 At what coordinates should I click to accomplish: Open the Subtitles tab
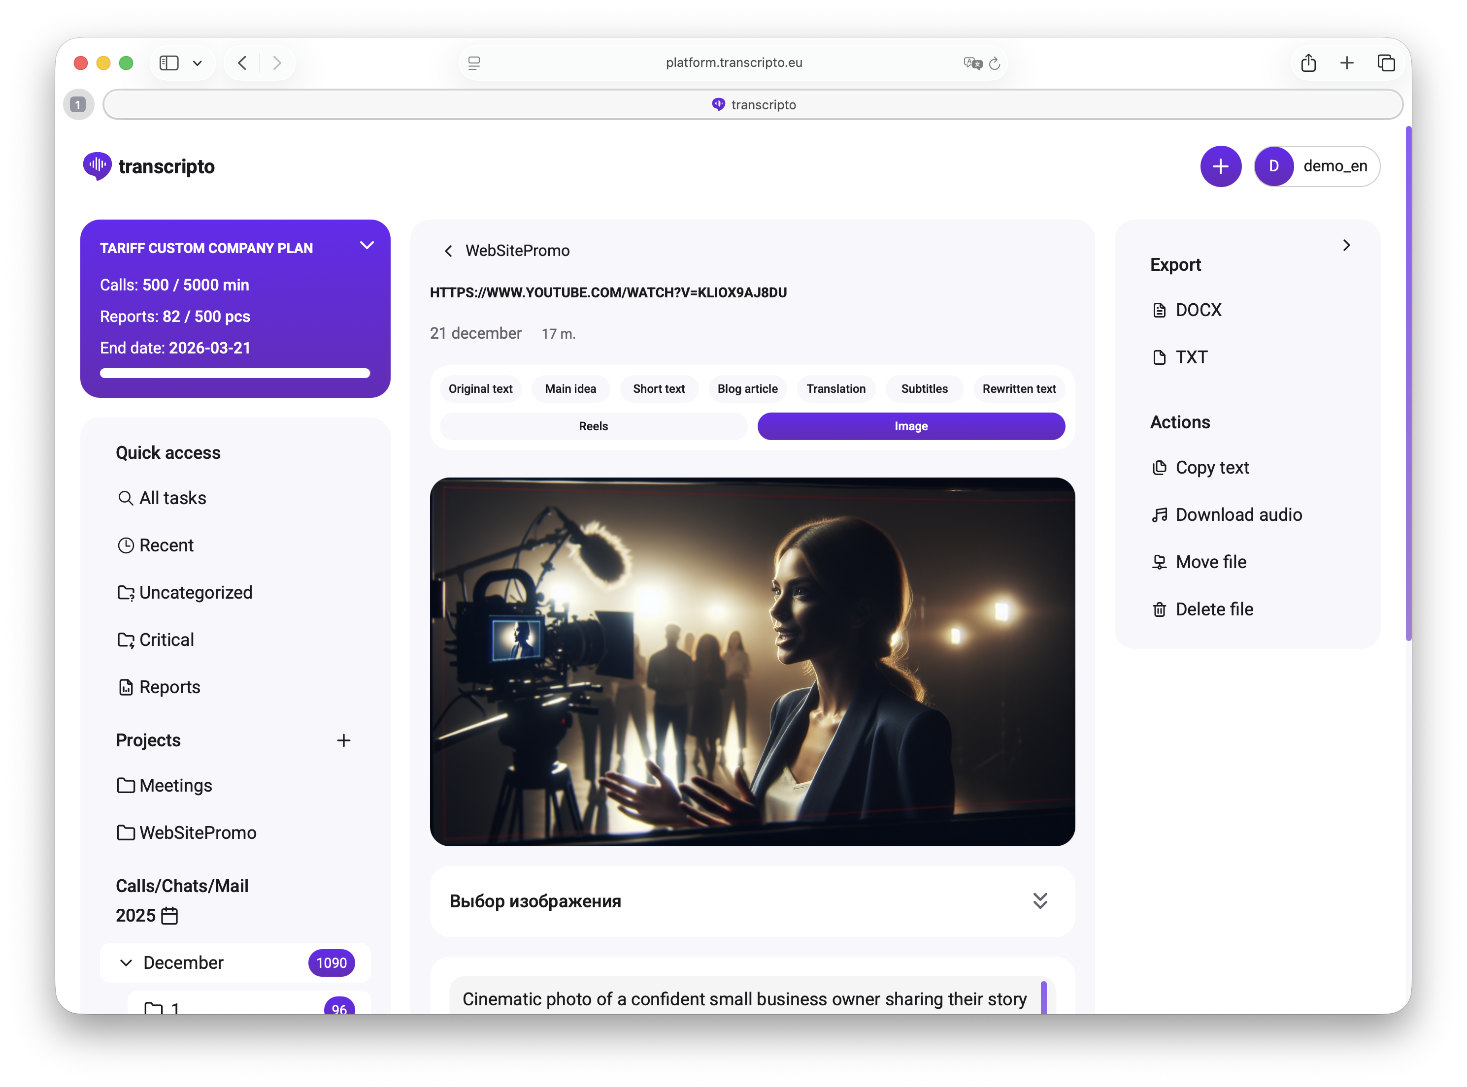click(x=924, y=389)
